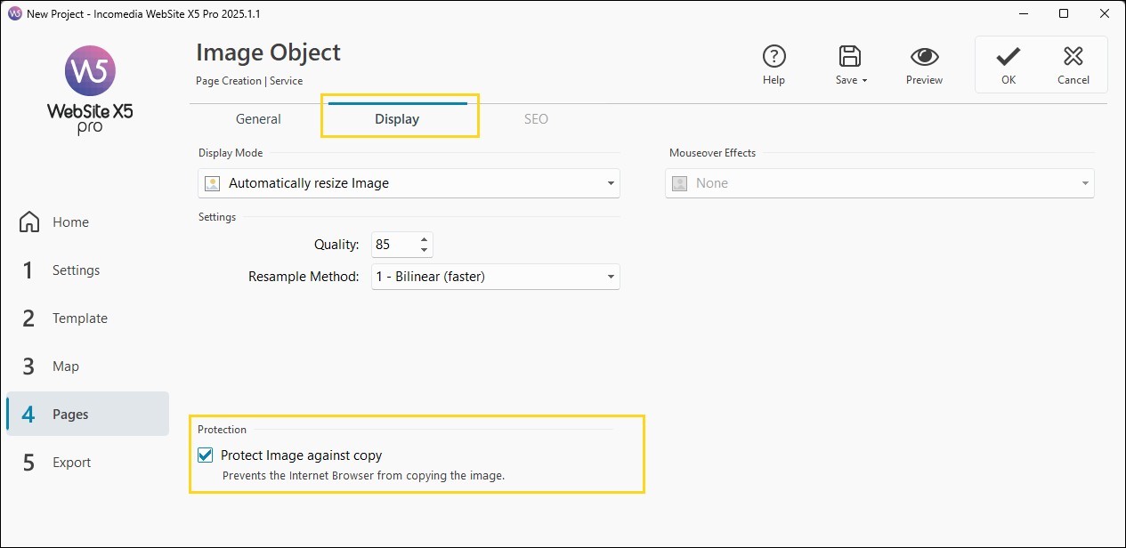Select step 4 Pages
Image resolution: width=1126 pixels, height=548 pixels.
[x=87, y=415]
